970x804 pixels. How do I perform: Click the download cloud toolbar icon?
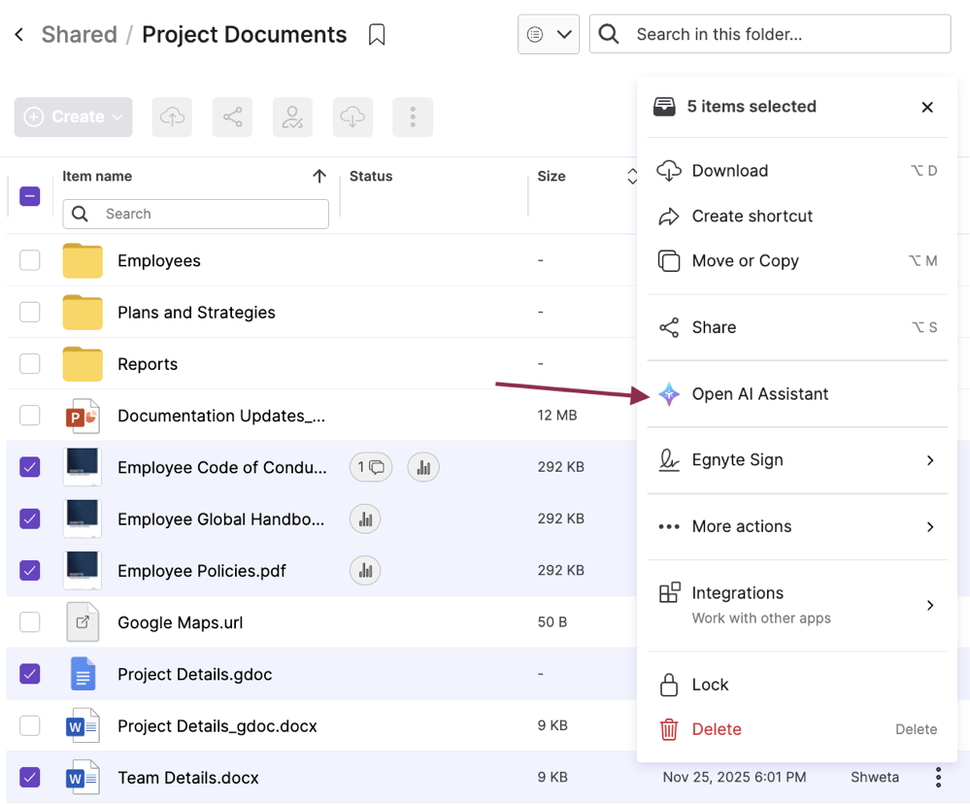[x=352, y=117]
